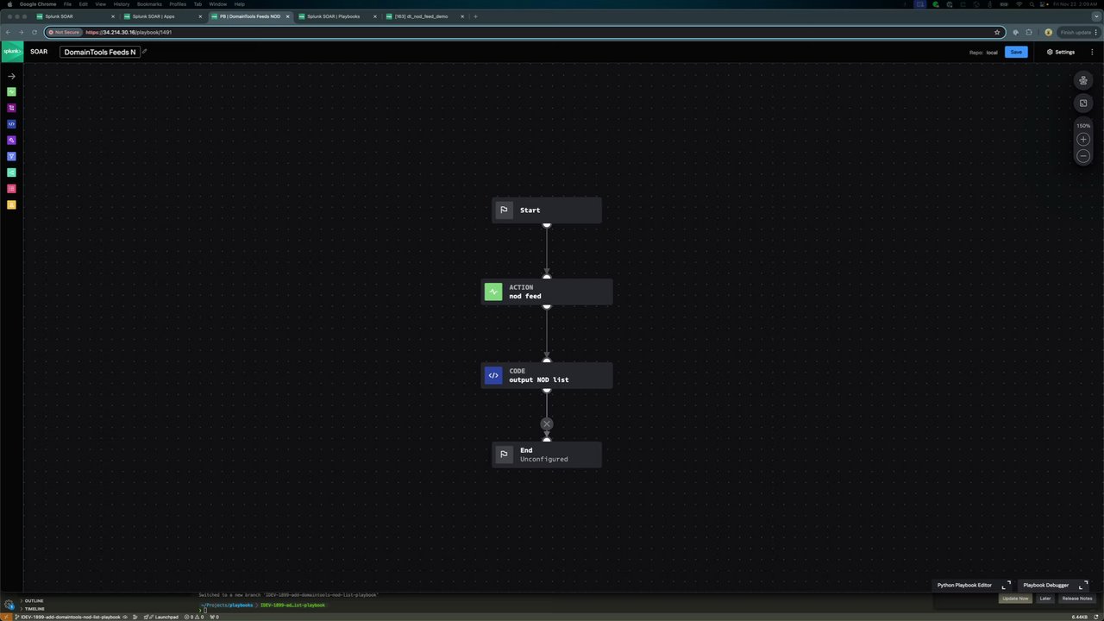This screenshot has width=1104, height=621.
Task: Select the output NOD list CODE block
Action: click(547, 375)
